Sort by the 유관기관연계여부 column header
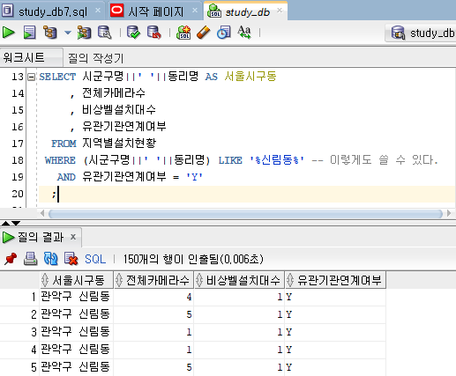The width and height of the screenshot is (456, 376). pos(335,280)
